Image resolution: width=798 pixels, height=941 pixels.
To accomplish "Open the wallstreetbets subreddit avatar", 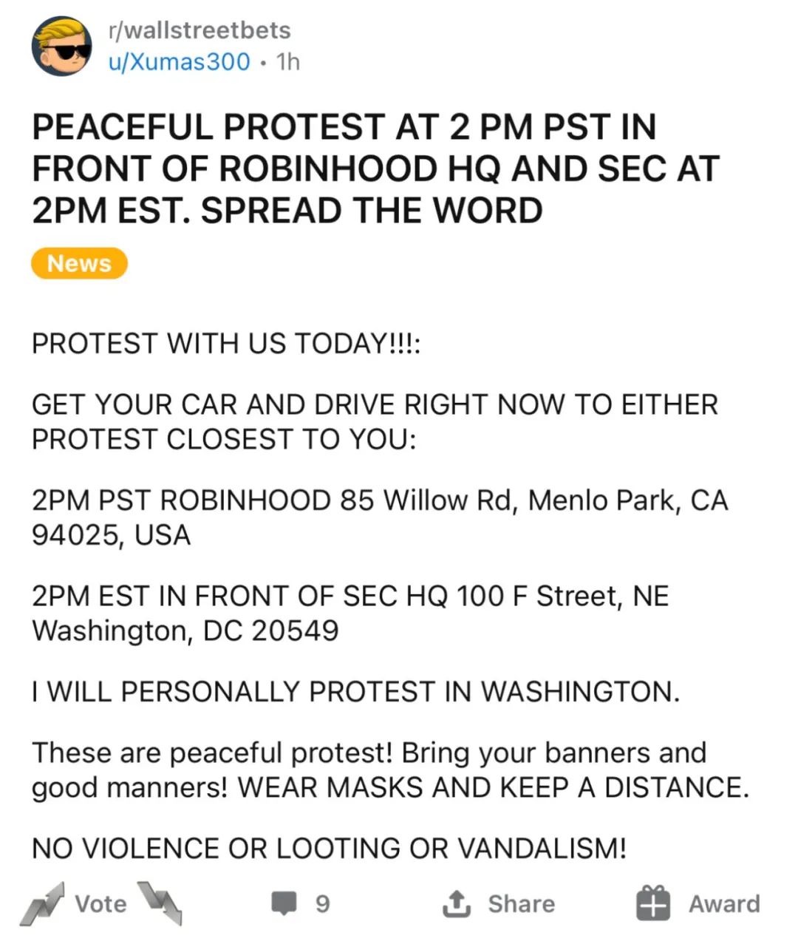I will pyautogui.click(x=61, y=47).
